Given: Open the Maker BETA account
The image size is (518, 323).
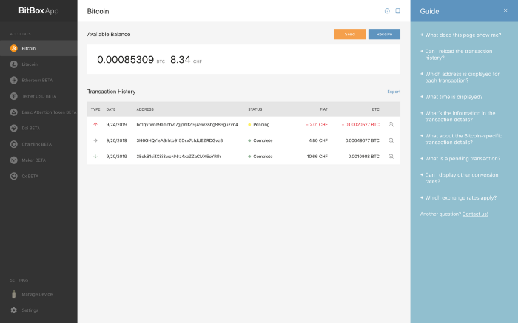Looking at the screenshot, I should (38, 160).
